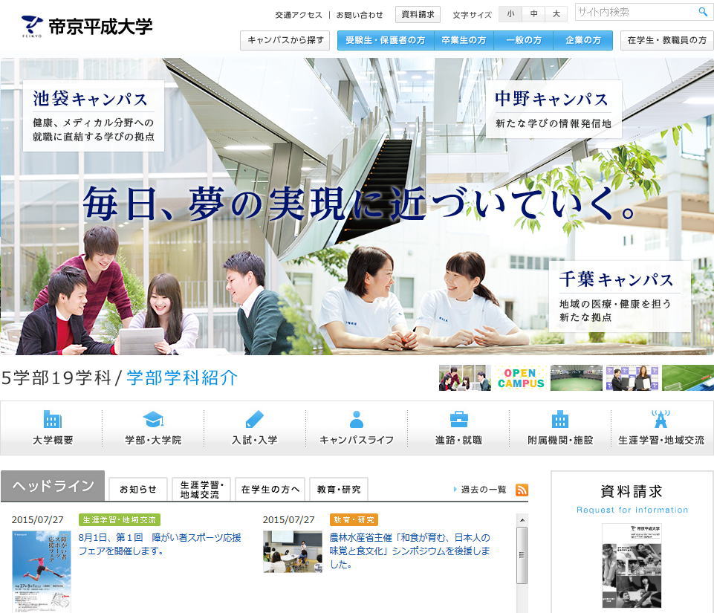Click the headline list scrollbar
This screenshot has width=714, height=613.
[x=522, y=557]
